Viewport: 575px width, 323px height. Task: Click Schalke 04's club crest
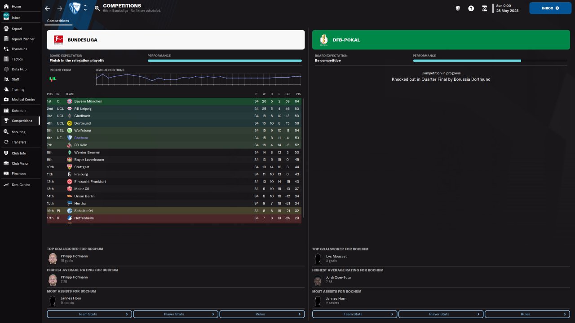[70, 210]
